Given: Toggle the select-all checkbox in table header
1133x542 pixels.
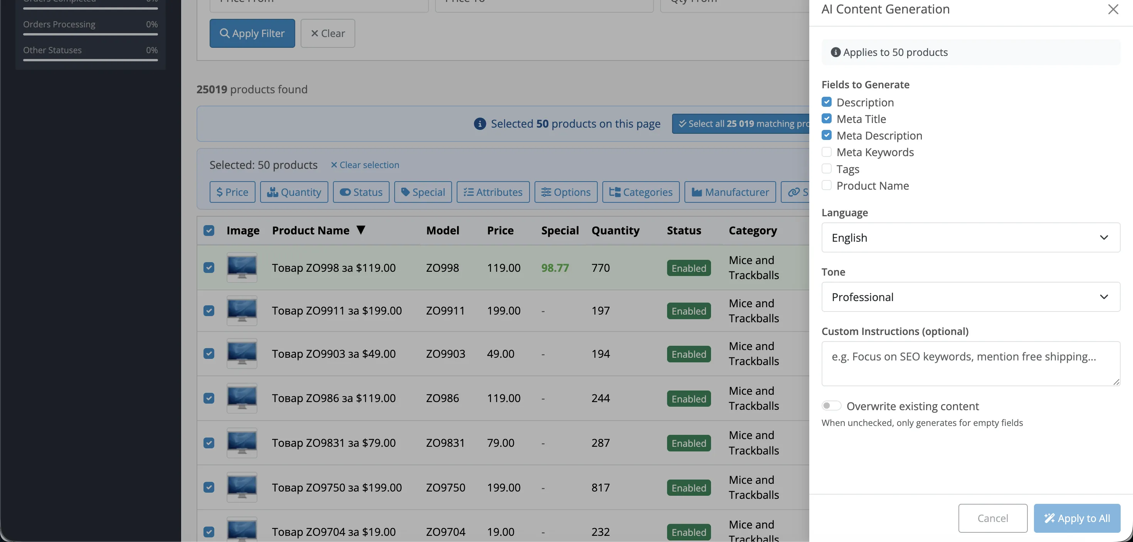Looking at the screenshot, I should tap(209, 231).
